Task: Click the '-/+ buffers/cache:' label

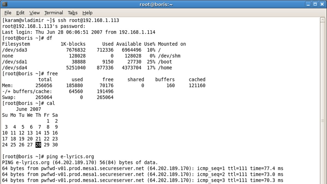Action: [27, 91]
